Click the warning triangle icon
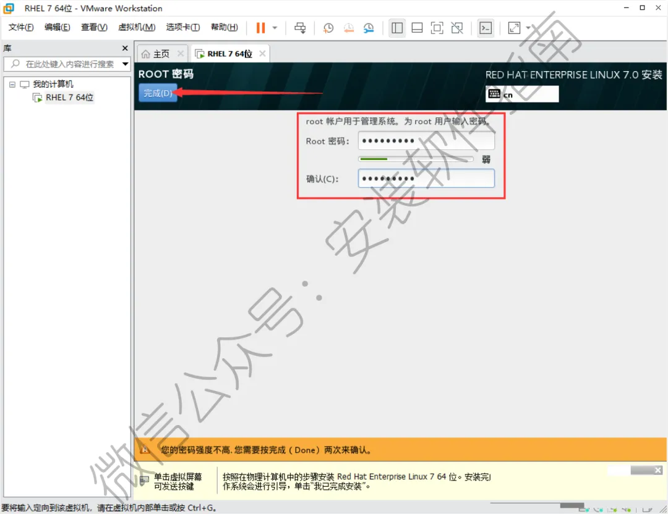668x514 pixels. pyautogui.click(x=145, y=449)
